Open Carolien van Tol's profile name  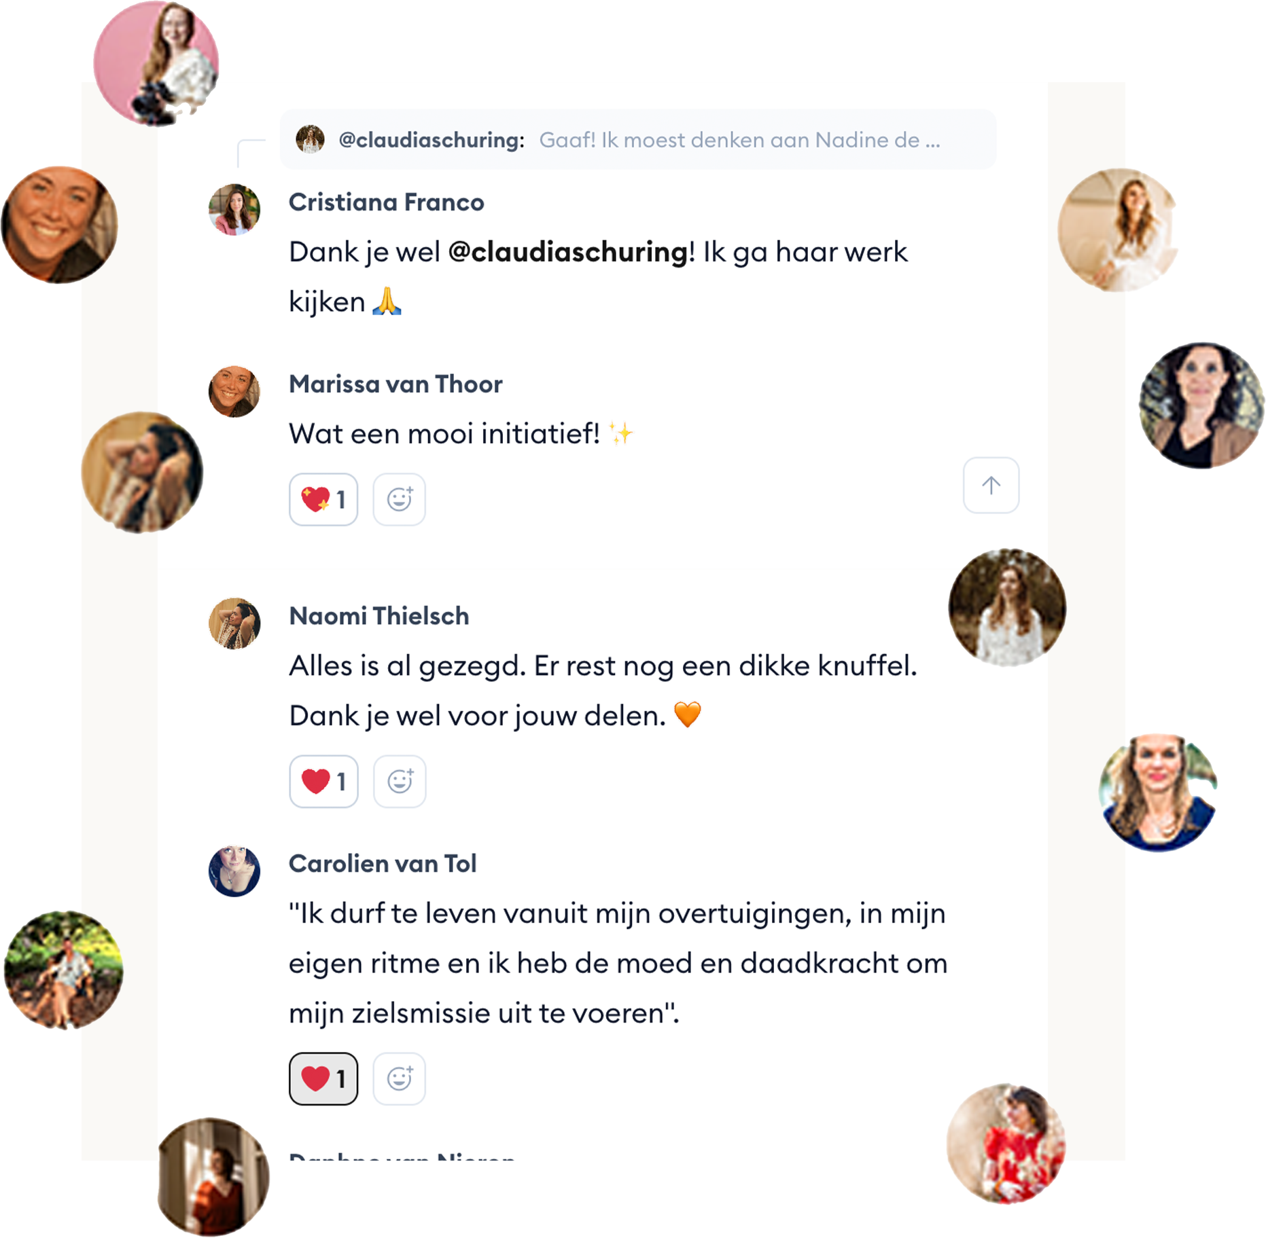[383, 864]
